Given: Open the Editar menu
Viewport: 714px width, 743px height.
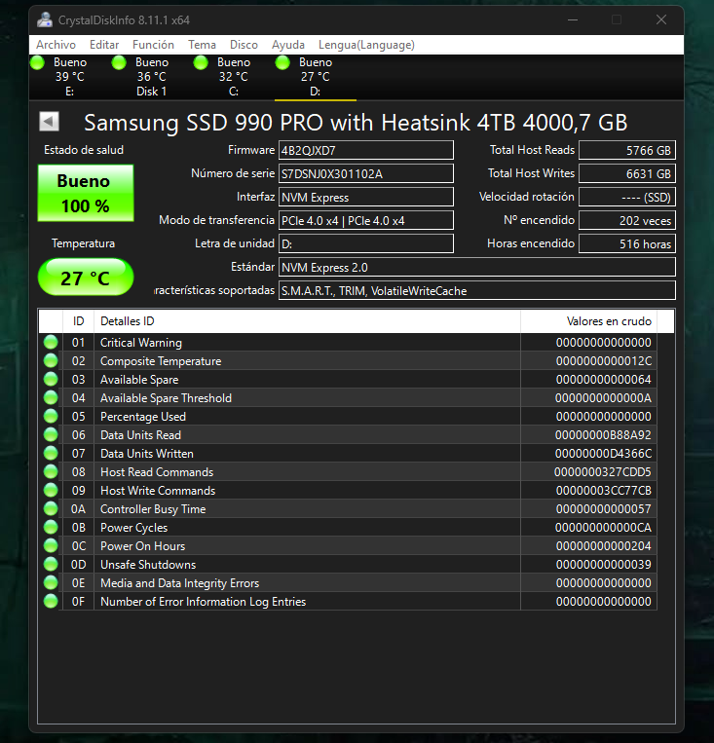Looking at the screenshot, I should click(104, 45).
